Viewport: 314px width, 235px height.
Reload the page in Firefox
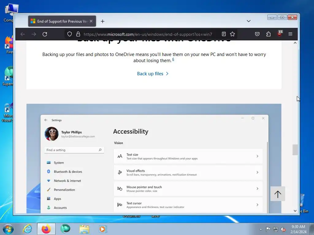tap(45, 34)
